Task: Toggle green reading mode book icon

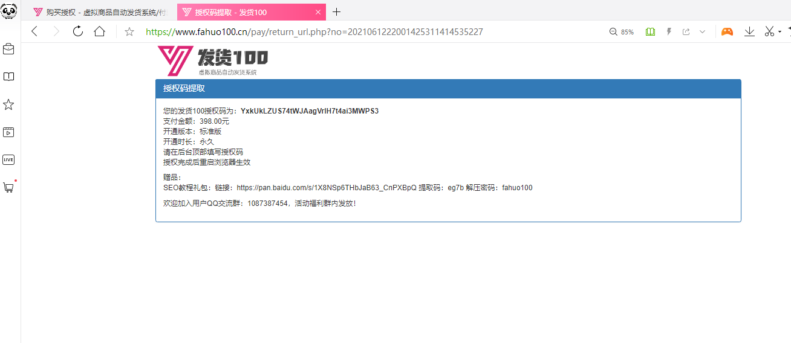Action: click(x=650, y=32)
